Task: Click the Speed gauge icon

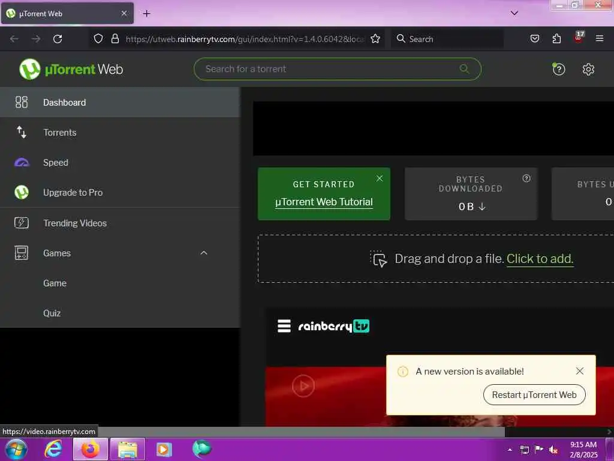Action: click(x=22, y=162)
